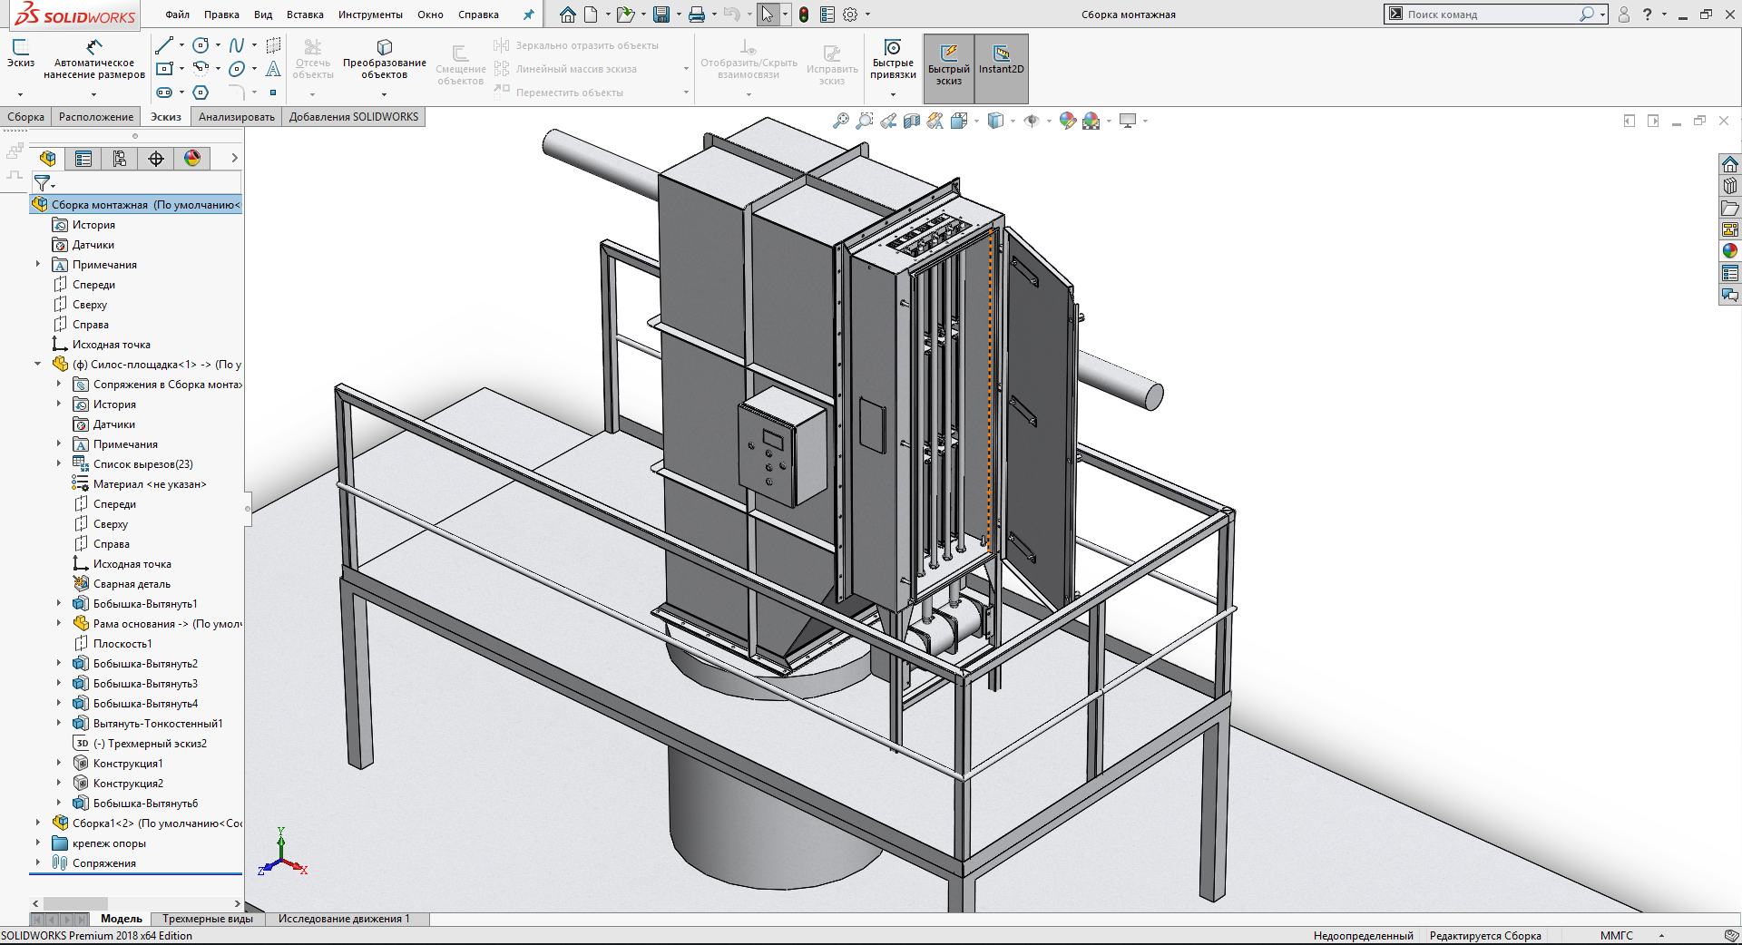
Task: Switch to the Анализировать ribbon tab
Action: pos(236,117)
